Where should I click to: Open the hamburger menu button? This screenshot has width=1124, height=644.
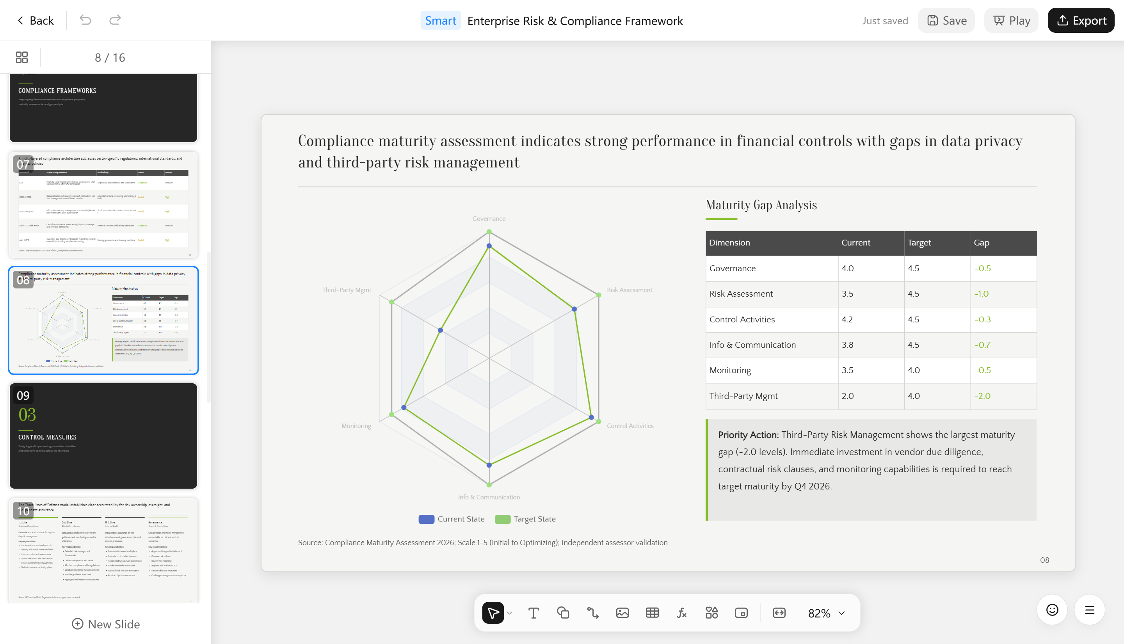(1090, 610)
